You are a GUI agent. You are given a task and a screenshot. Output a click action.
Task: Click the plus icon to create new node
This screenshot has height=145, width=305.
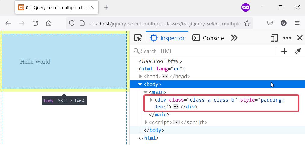[284, 51]
